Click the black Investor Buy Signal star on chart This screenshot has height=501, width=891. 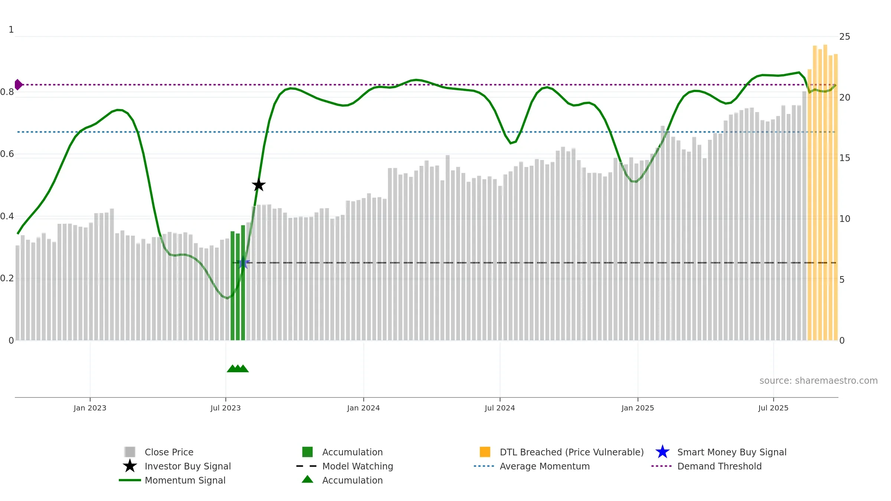click(x=259, y=184)
